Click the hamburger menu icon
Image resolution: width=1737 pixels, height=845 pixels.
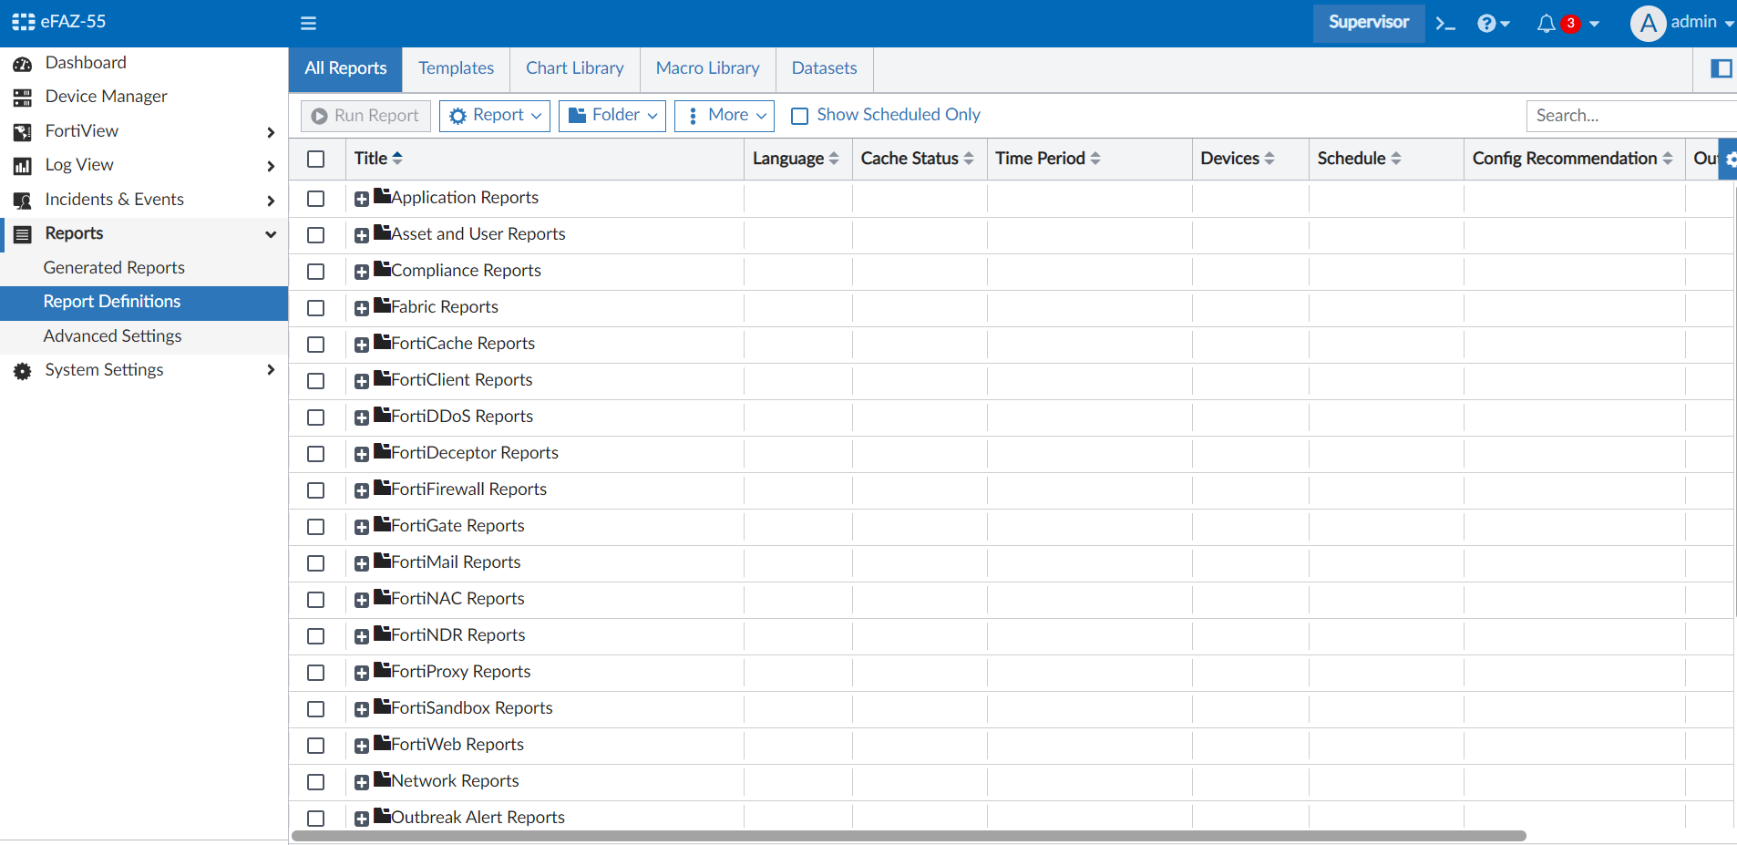tap(309, 23)
